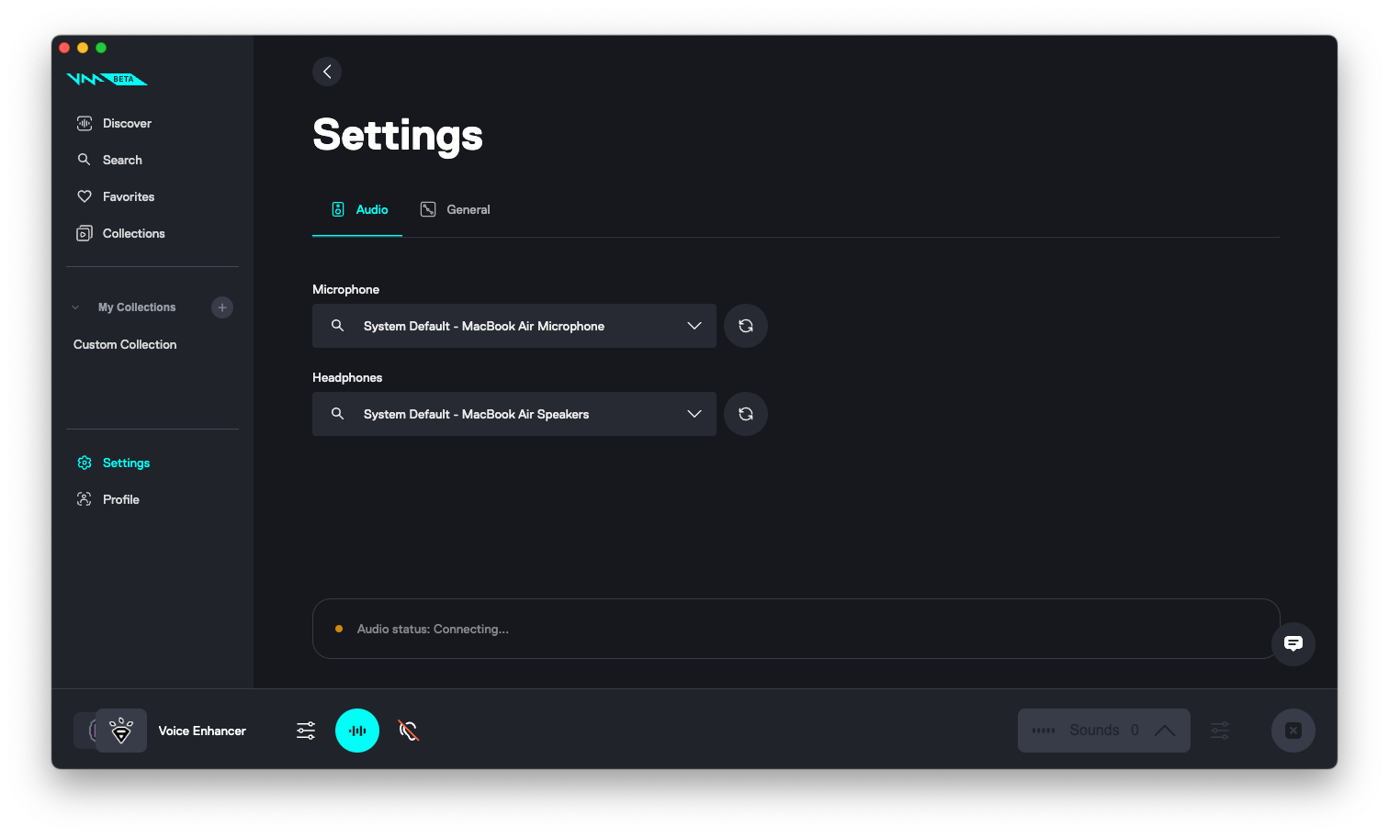Click the back arrow button

click(327, 72)
